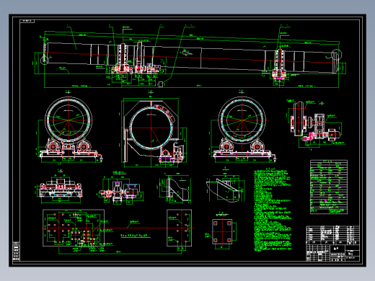Viewport: 375px width, 281px height.
Task: Select the support roller base side view
Action: click(61, 187)
